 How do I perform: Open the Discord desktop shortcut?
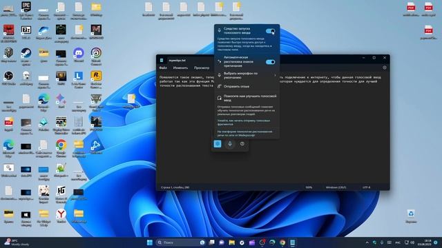[x=79, y=55]
